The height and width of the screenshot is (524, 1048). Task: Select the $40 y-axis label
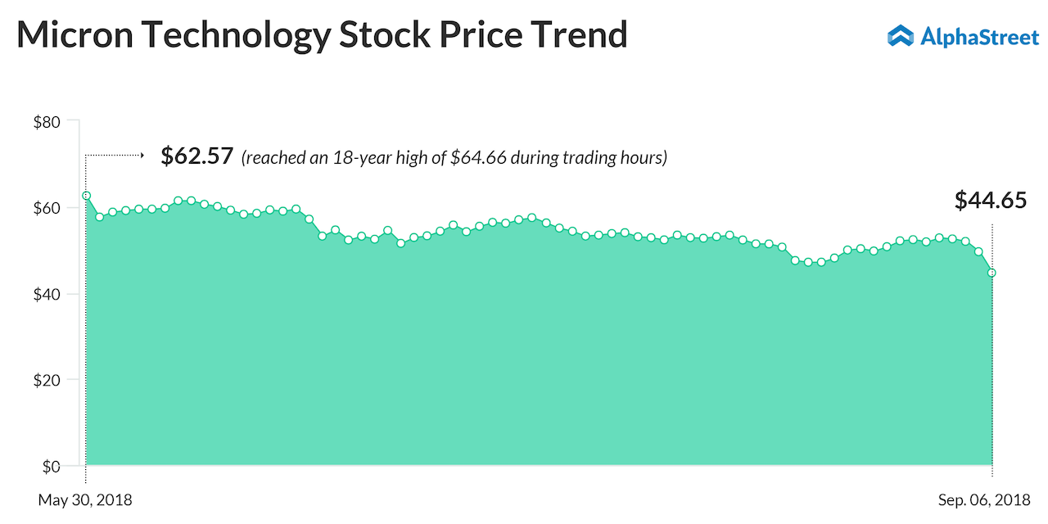click(46, 294)
